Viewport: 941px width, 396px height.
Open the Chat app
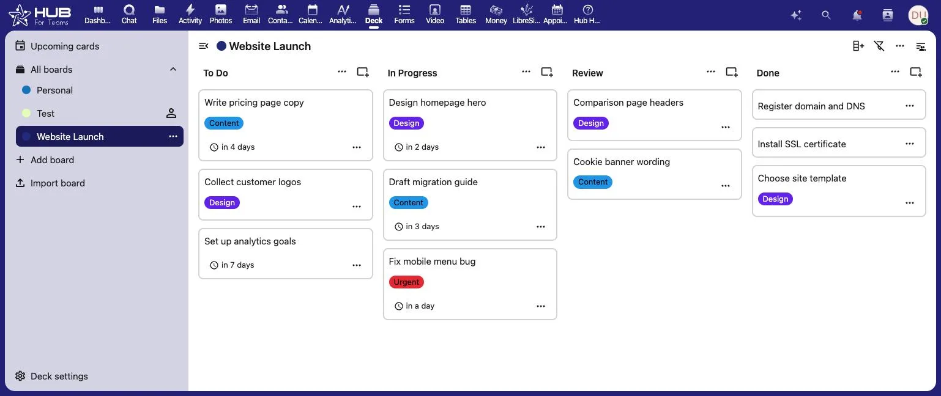point(129,15)
